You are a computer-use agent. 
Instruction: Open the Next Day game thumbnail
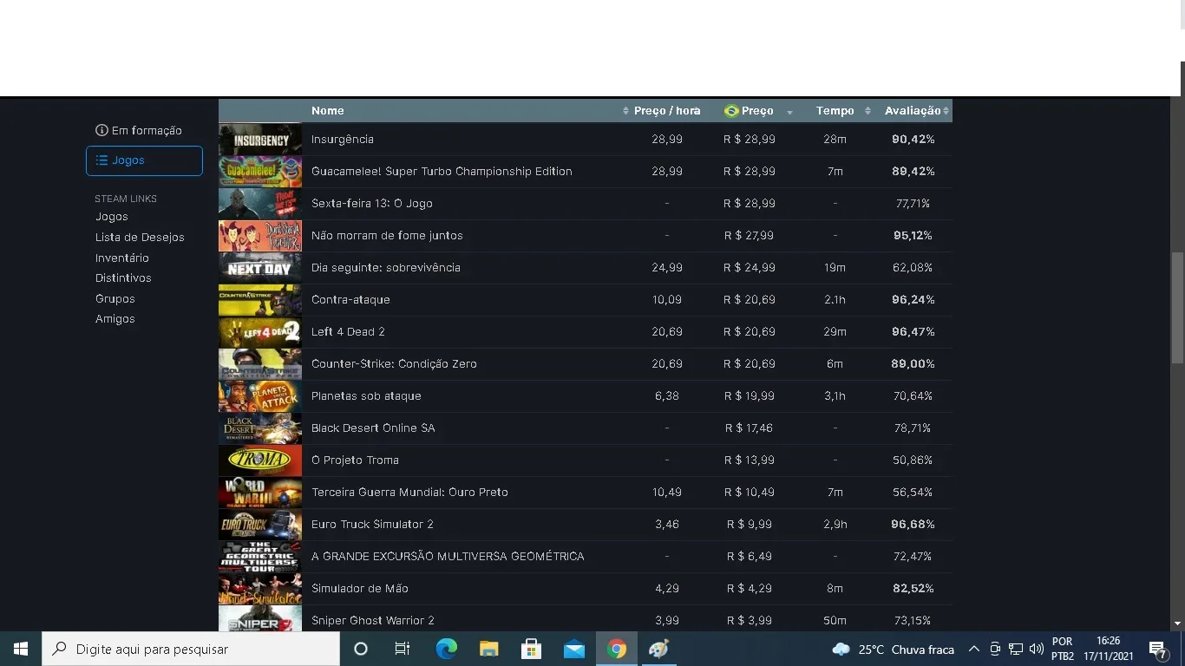[260, 267]
